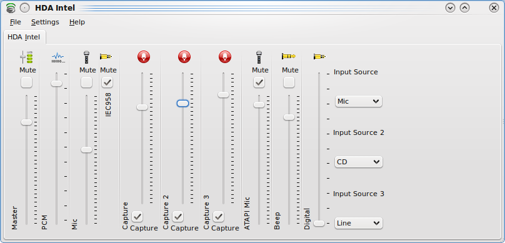
Task: Click the vertical IEC958 label
Action: [108, 104]
